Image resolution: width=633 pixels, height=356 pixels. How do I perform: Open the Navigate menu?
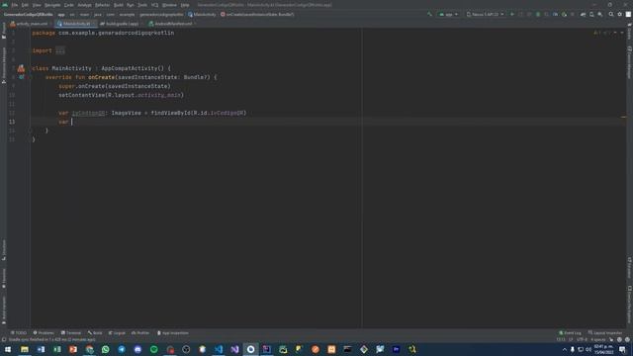click(52, 5)
